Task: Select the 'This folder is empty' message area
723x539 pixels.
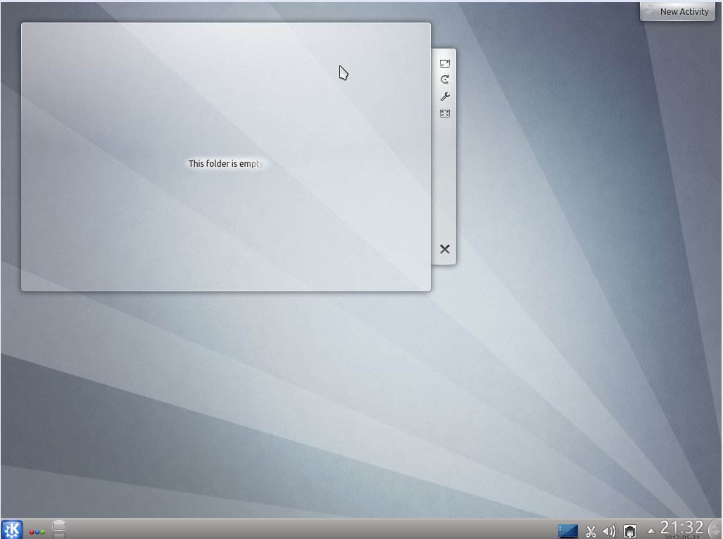Action: click(225, 163)
